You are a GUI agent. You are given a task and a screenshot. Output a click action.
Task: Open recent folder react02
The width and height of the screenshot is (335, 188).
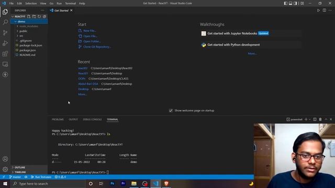[83, 68]
